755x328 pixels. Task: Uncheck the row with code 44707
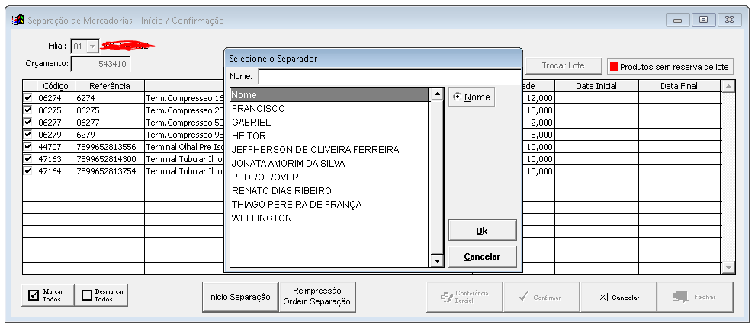pyautogui.click(x=29, y=147)
